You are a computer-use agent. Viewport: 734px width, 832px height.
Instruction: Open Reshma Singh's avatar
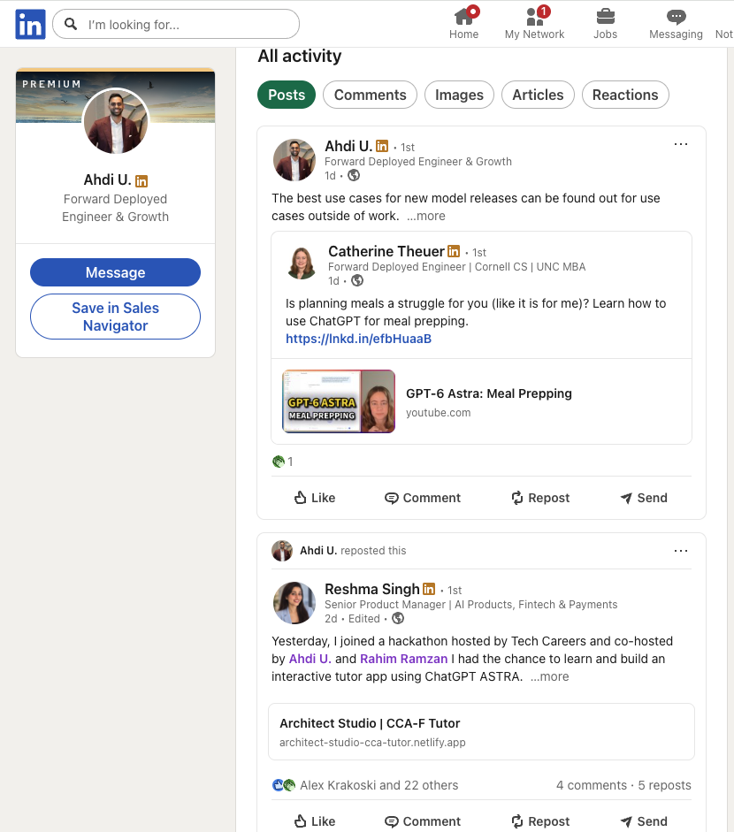point(294,603)
